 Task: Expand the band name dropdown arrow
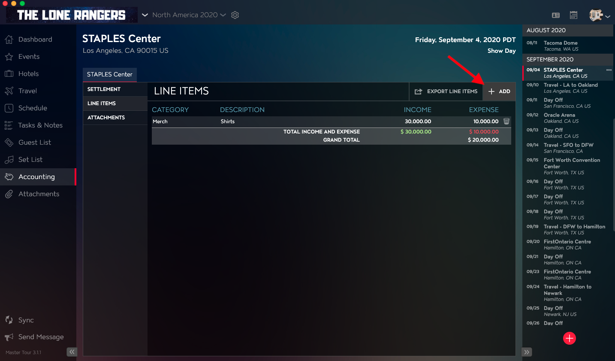pos(145,15)
